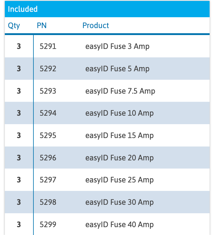212x235 pixels.
Task: Click part number 5298
Action: point(48,202)
